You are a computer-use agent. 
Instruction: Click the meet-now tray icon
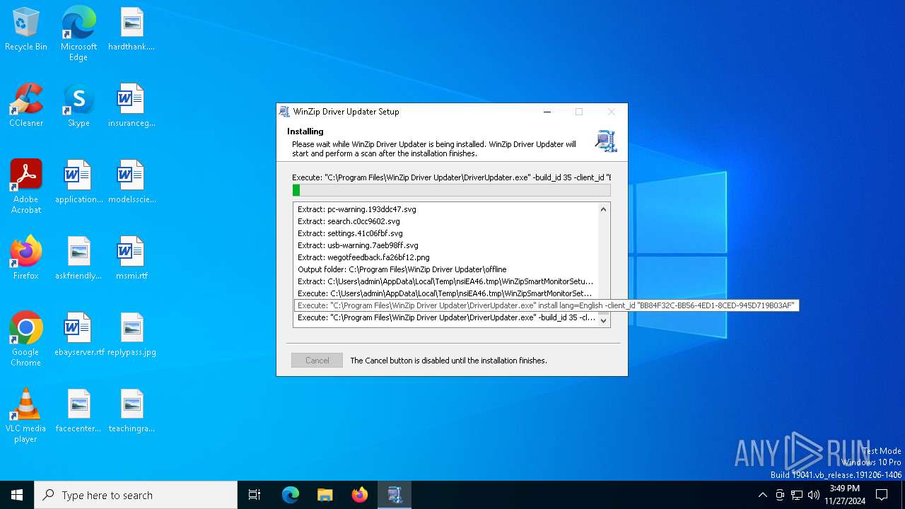pyautogui.click(x=780, y=495)
